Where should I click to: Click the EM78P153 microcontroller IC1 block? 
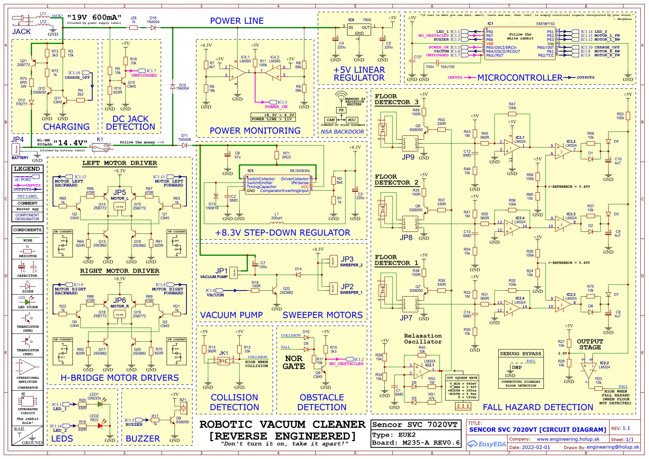[x=520, y=43]
